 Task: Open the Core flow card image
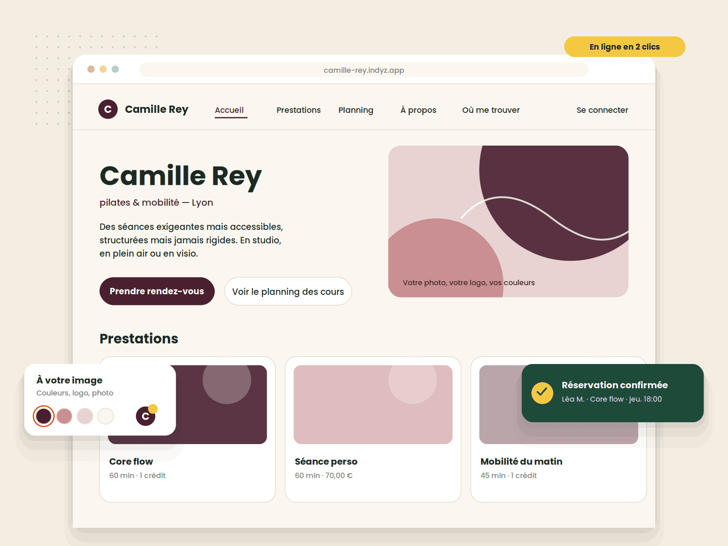click(222, 404)
